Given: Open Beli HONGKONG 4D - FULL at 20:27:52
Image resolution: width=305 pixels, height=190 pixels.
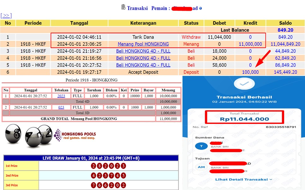Looking at the screenshot, I should 143,65.
